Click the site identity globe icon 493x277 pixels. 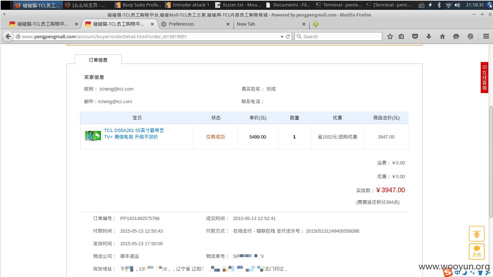click(18, 36)
